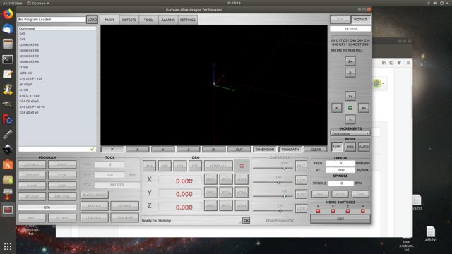
Task: Open the Gscreen application menu in top bar
Action: (38, 3)
